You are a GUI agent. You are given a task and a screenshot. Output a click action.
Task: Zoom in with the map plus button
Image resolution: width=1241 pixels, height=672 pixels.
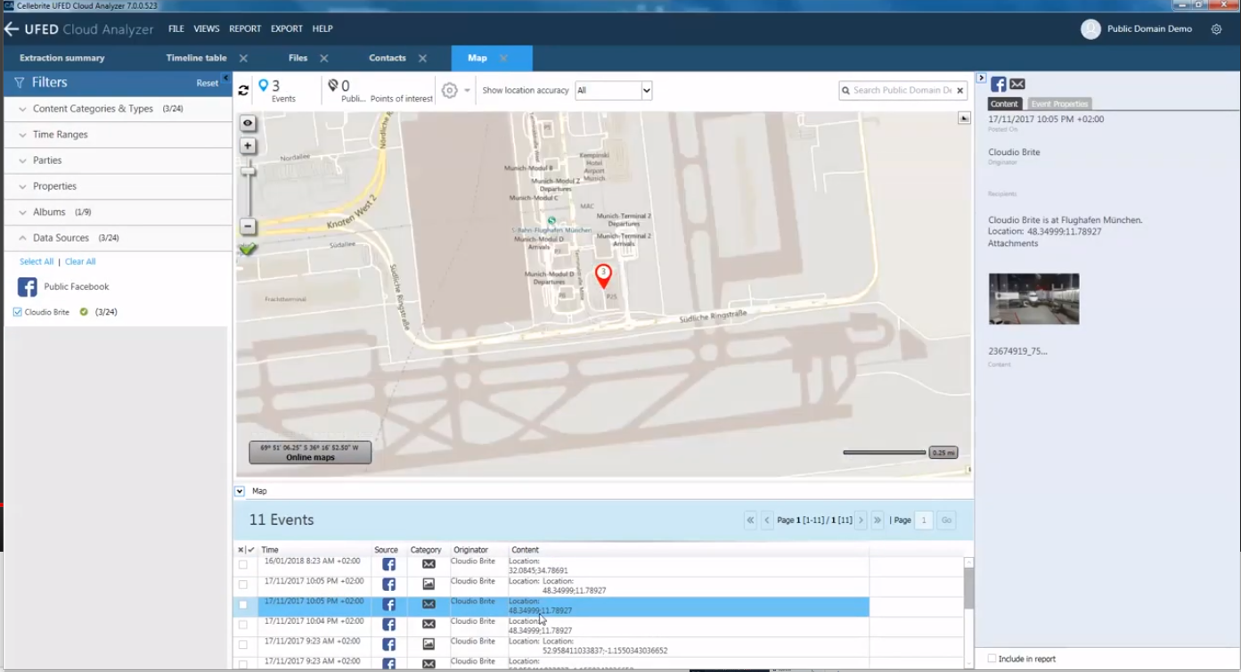point(248,146)
